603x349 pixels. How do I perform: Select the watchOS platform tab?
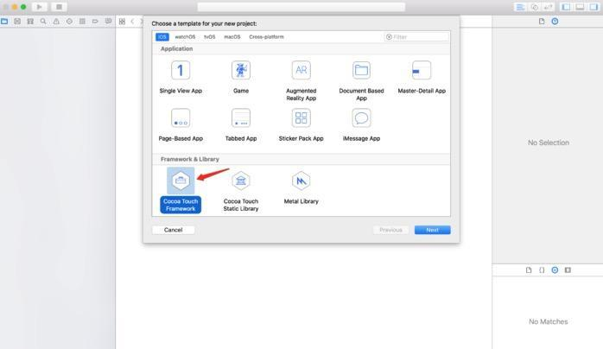pyautogui.click(x=185, y=37)
